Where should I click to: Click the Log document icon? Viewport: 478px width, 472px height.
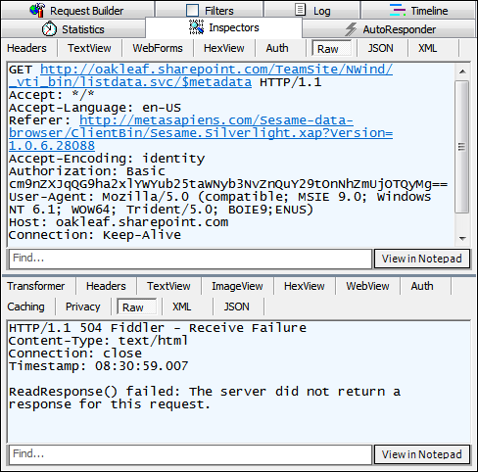pos(300,10)
